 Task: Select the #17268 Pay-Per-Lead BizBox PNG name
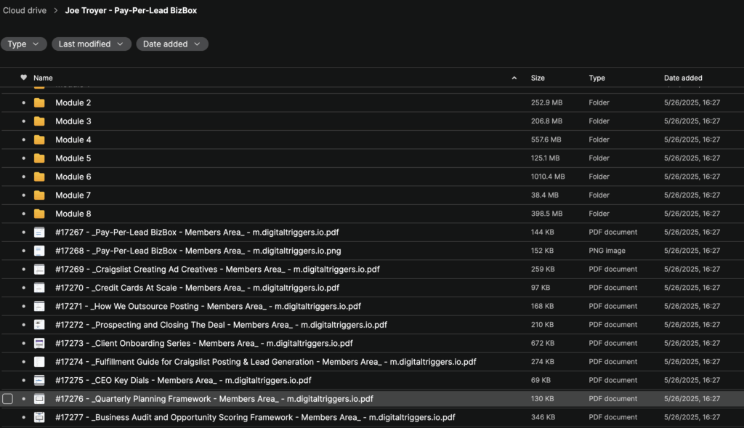coord(198,251)
